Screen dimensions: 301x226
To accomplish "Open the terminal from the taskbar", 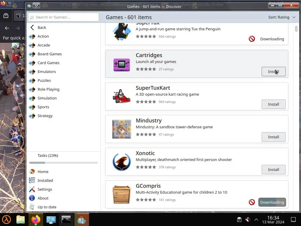I will [66, 220].
